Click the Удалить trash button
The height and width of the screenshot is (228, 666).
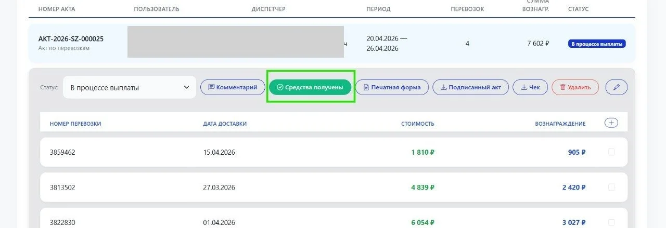575,87
